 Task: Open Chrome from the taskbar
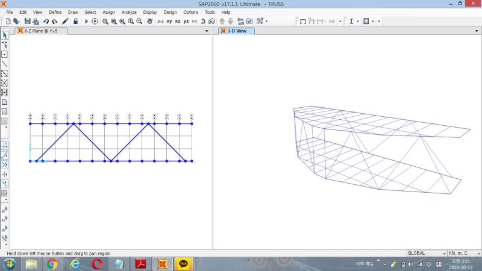pyautogui.click(x=52, y=264)
